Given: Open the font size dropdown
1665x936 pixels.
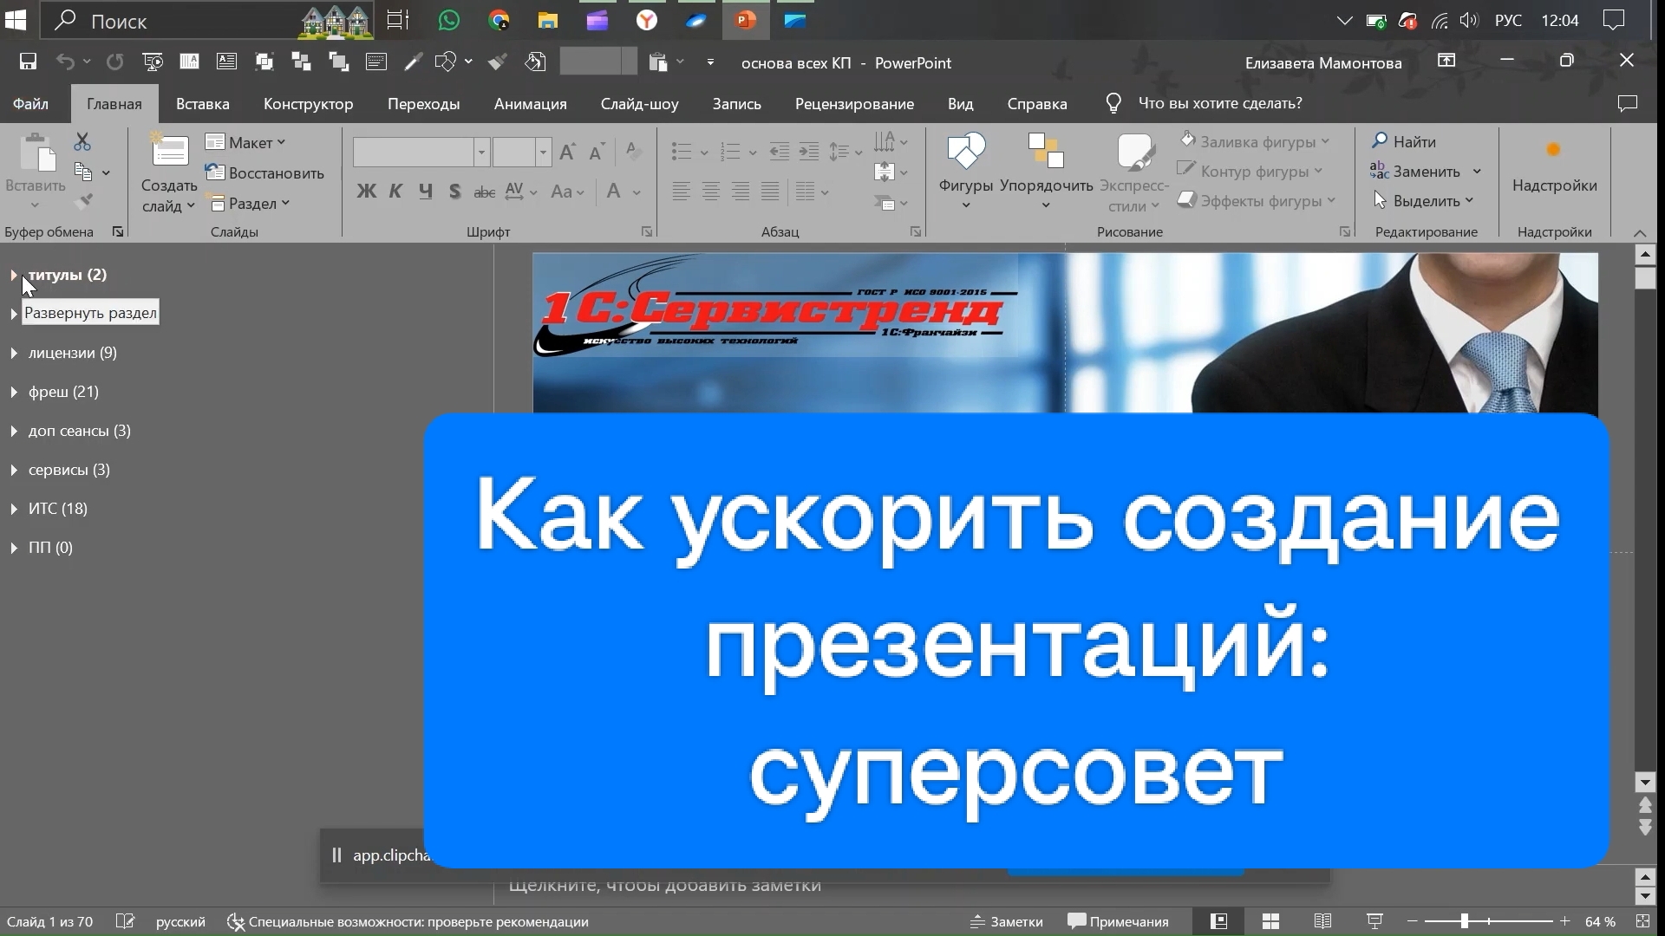Looking at the screenshot, I should point(543,152).
